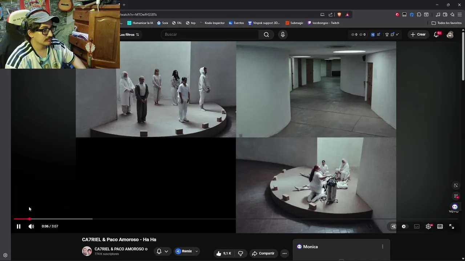
Task: Click the magnifier search button
Action: (266, 34)
